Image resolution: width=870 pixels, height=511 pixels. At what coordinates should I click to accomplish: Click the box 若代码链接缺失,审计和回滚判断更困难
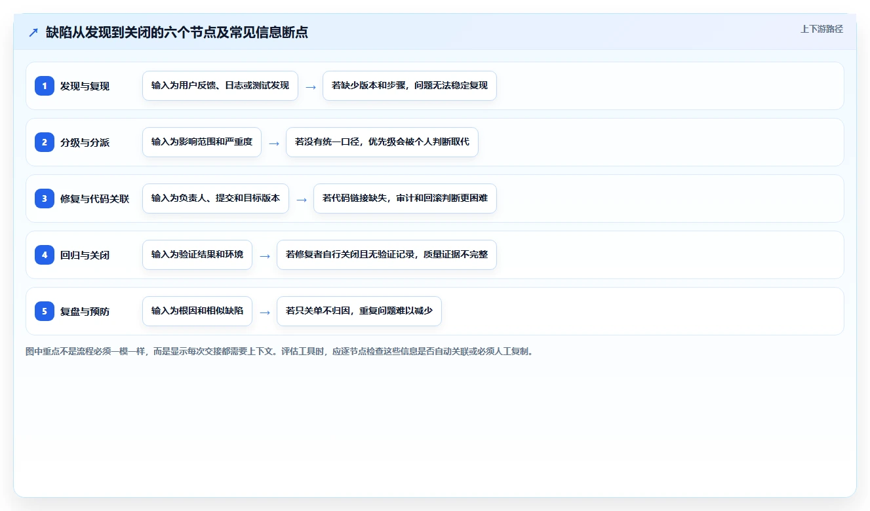point(405,199)
